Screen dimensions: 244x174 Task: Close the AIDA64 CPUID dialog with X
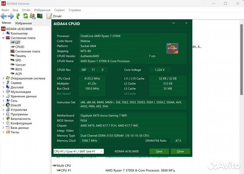186,23
